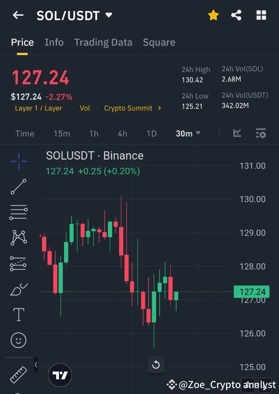The width and height of the screenshot is (279, 394).
Task: Select the text annotation tool
Action: pos(18,314)
